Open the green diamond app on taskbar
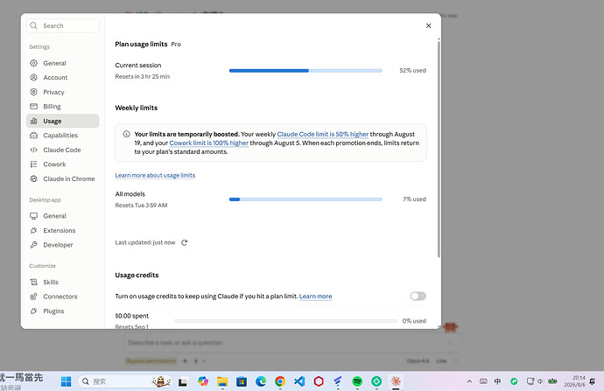The height and width of the screenshot is (391, 604). pos(376,381)
